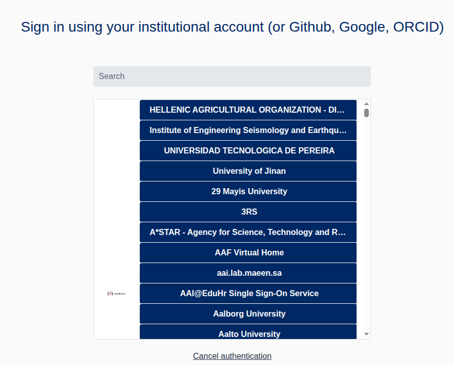The image size is (454, 365).
Task: Open AAI@EduHr Single Sign-On Service
Action: pos(248,294)
